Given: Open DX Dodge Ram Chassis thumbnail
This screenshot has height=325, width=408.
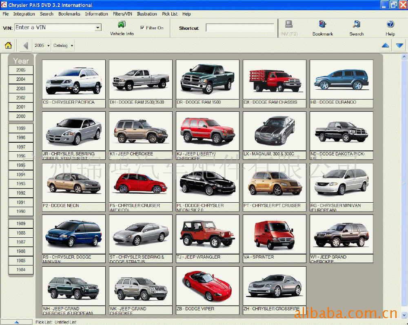Looking at the screenshot, I should [274, 79].
